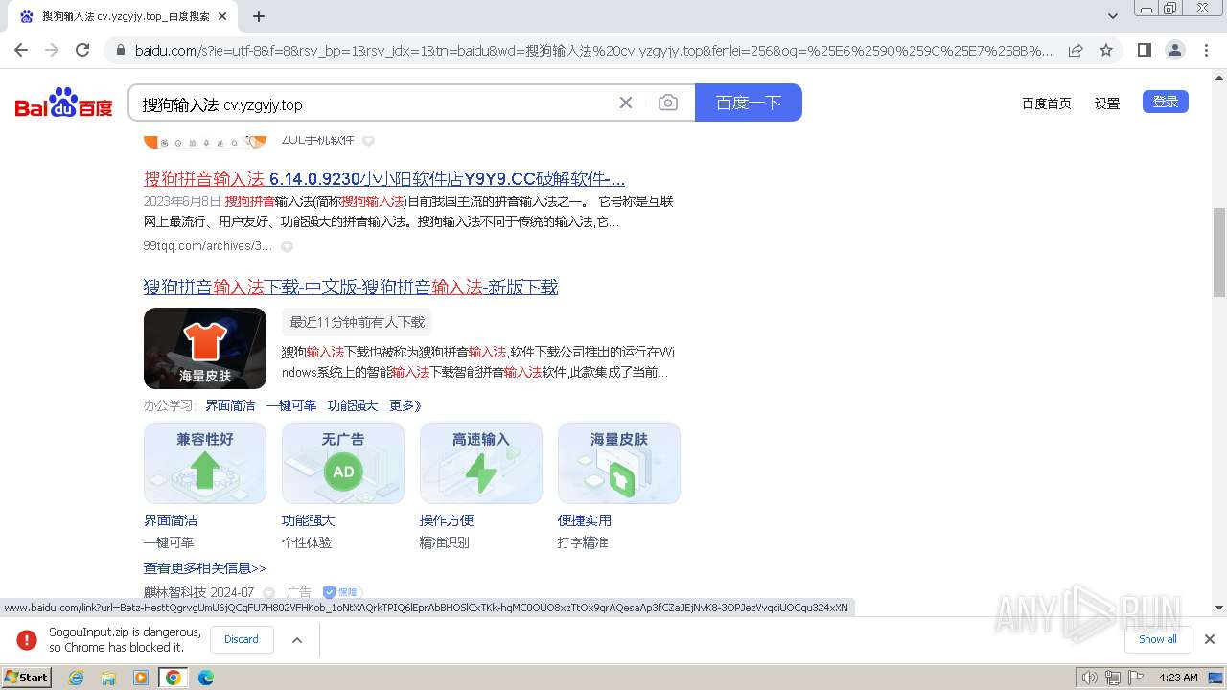Click the 保障 badge

point(342,593)
